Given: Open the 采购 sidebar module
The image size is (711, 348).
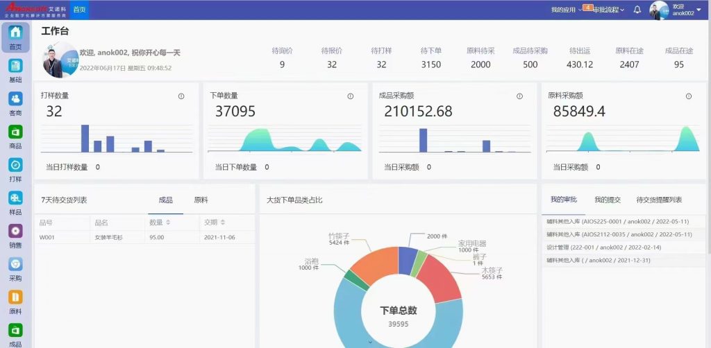Looking at the screenshot, I should pyautogui.click(x=15, y=268).
